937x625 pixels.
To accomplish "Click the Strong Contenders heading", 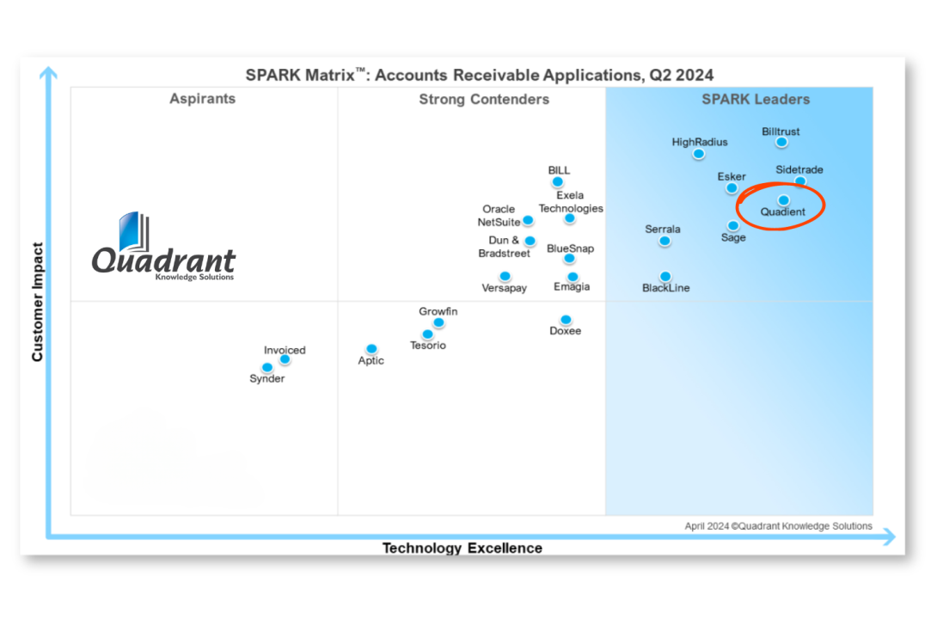I will [x=484, y=100].
